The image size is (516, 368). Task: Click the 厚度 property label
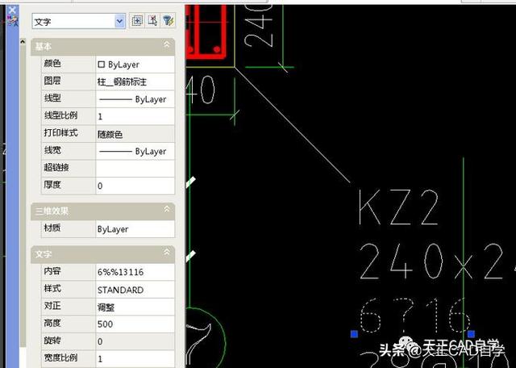point(52,185)
